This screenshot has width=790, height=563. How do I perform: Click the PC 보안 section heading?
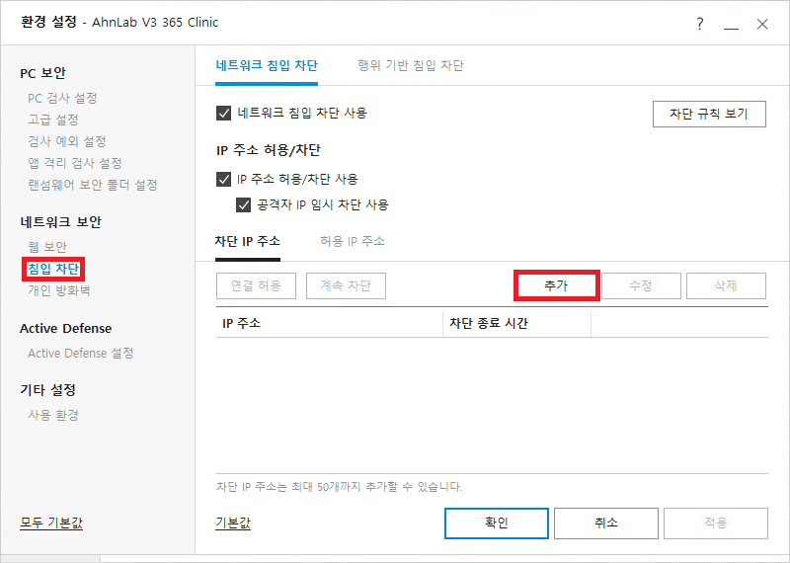click(x=42, y=73)
